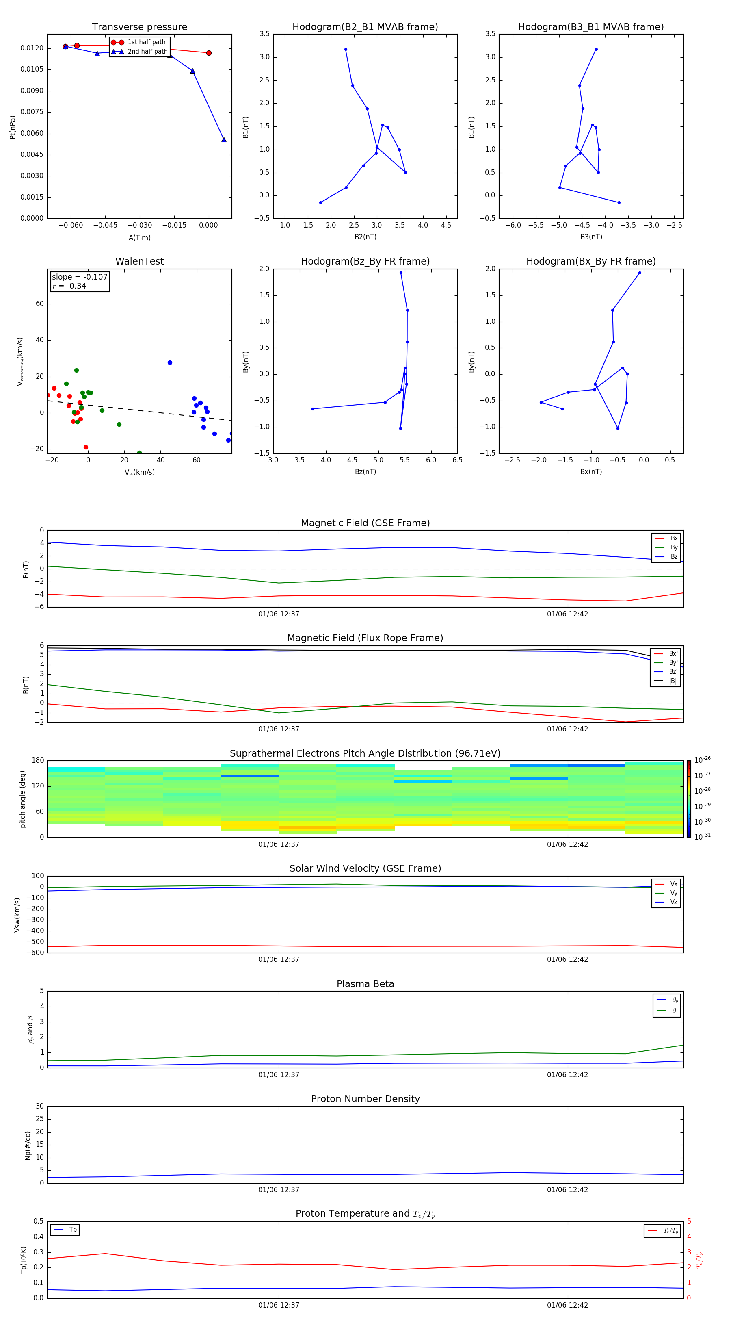Image resolution: width=731 pixels, height=1341 pixels.
Task: Click Bz' legend entry in flux rope panel
Action: tap(666, 672)
